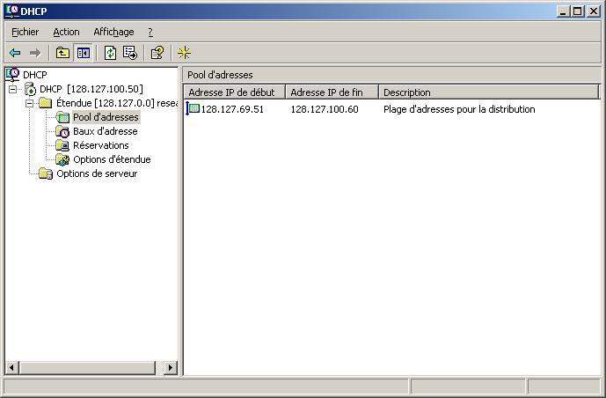Click 'Plage d'adresses pour la distribution' description
The height and width of the screenshot is (398, 606).
pos(459,109)
